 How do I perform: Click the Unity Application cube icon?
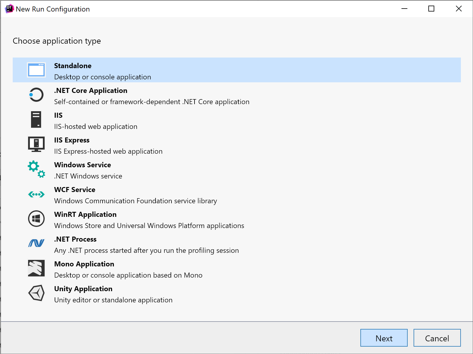pos(36,293)
